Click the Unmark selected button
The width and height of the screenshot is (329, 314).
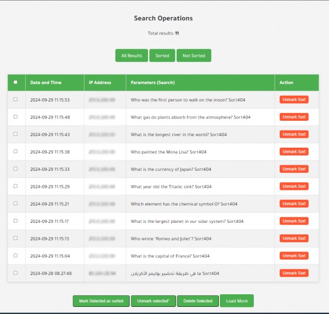[x=153, y=301]
